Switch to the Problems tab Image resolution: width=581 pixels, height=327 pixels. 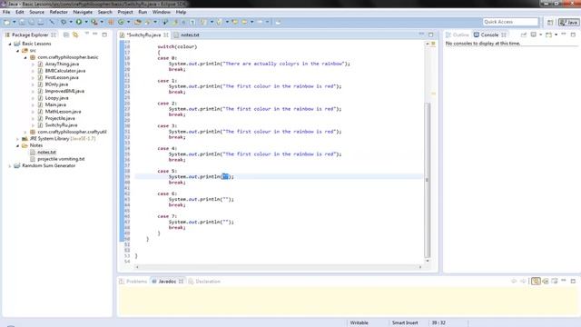133,282
